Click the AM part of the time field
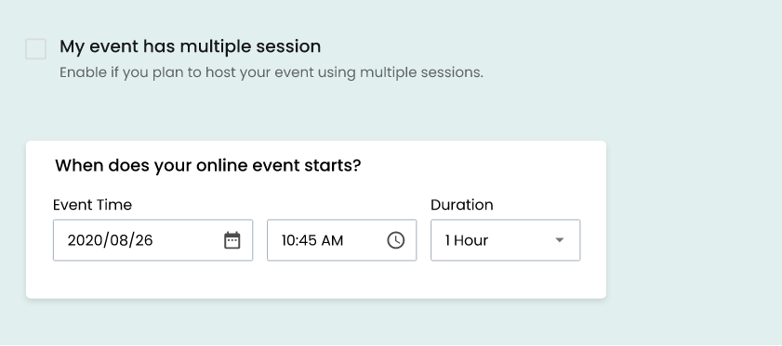This screenshot has height=346, width=782. tap(332, 240)
